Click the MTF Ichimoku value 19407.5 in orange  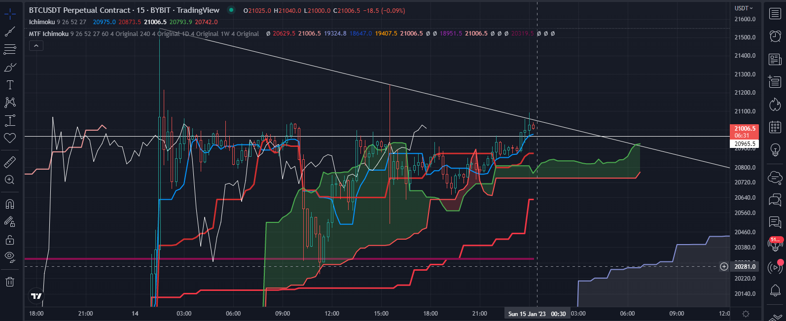click(386, 34)
